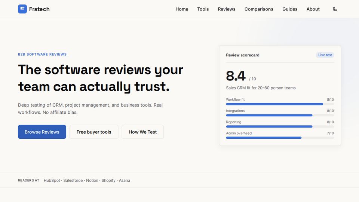Image resolution: width=359 pixels, height=202 pixels.
Task: Click the Integrations progress bar
Action: (x=280, y=116)
